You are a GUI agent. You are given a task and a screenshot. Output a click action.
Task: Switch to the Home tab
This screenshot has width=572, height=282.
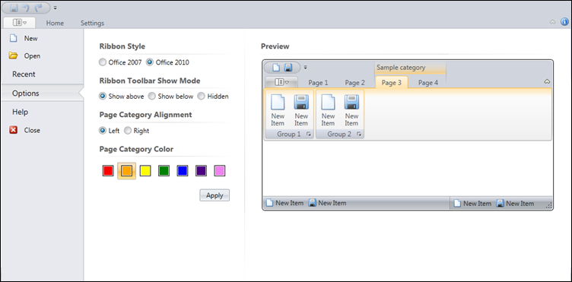[55, 23]
